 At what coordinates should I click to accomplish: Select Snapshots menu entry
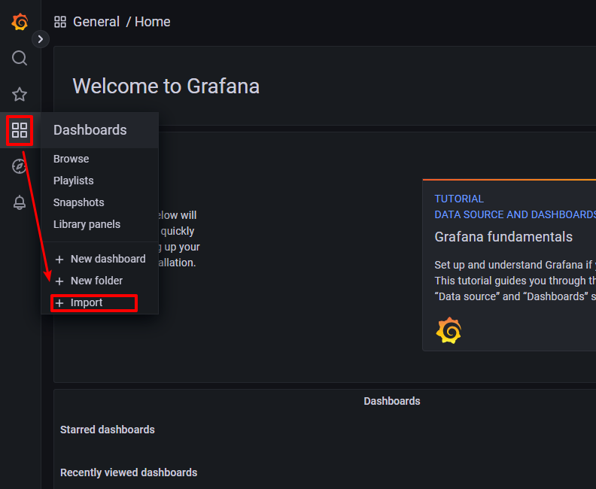click(79, 202)
